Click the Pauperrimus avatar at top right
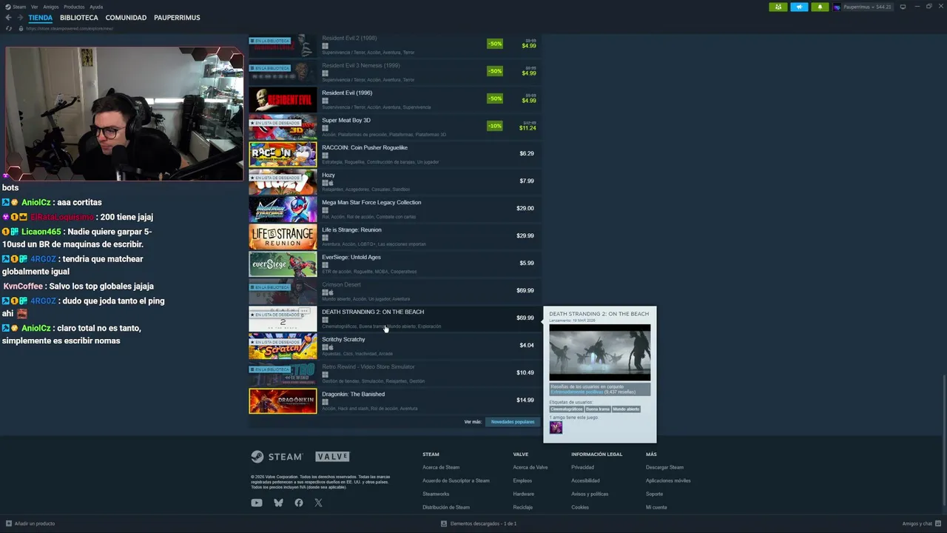The height and width of the screenshot is (533, 947). pyautogui.click(x=838, y=7)
